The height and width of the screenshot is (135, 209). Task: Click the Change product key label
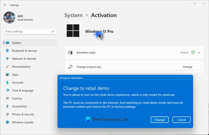[89, 67]
